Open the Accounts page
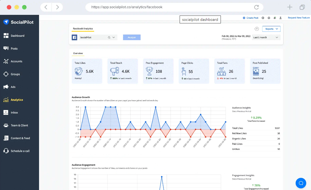 [x=13, y=61]
